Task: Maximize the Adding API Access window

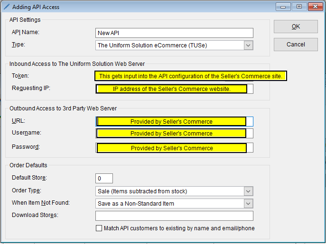Action: click(x=299, y=7)
